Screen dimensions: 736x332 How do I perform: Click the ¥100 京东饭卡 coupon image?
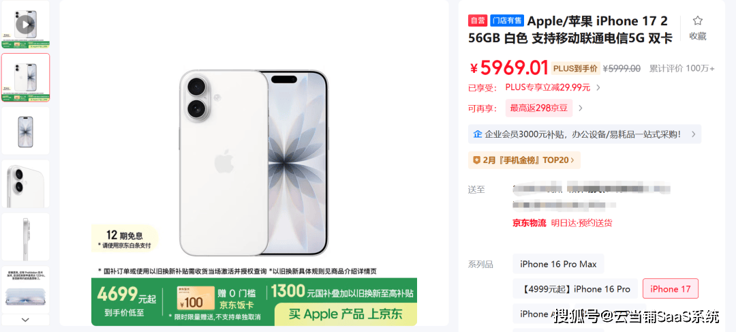click(x=196, y=298)
